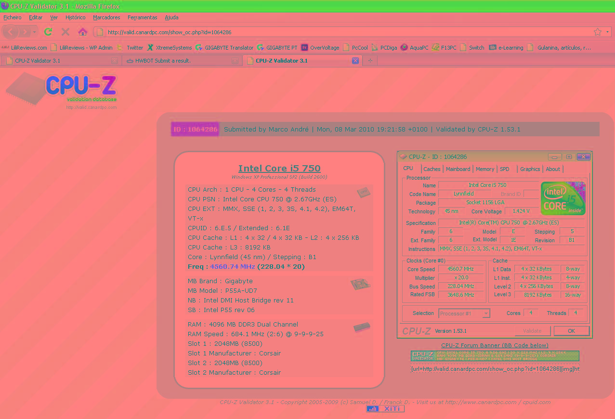
Task: Select the CPU tab in CPU-Z image
Action: point(408,169)
